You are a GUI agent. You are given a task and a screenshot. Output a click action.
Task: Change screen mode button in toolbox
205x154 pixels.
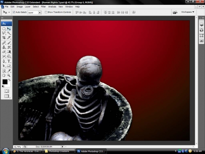(6, 96)
